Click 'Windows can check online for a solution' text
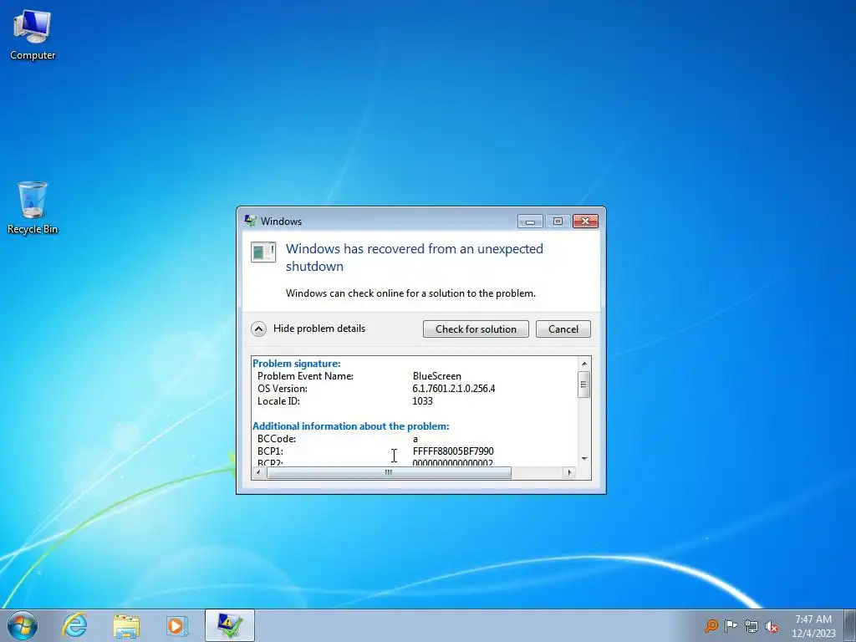The width and height of the screenshot is (856, 642). coord(410,293)
